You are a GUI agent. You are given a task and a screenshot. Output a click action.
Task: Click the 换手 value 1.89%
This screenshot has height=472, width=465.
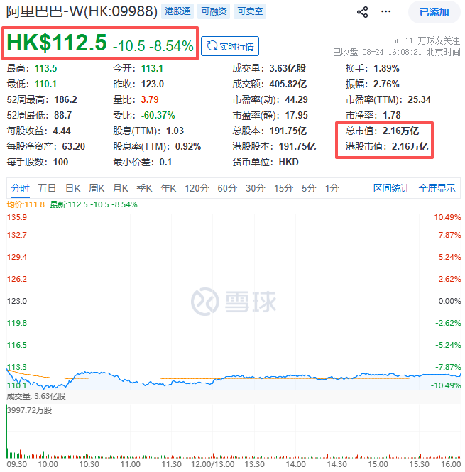click(x=386, y=68)
